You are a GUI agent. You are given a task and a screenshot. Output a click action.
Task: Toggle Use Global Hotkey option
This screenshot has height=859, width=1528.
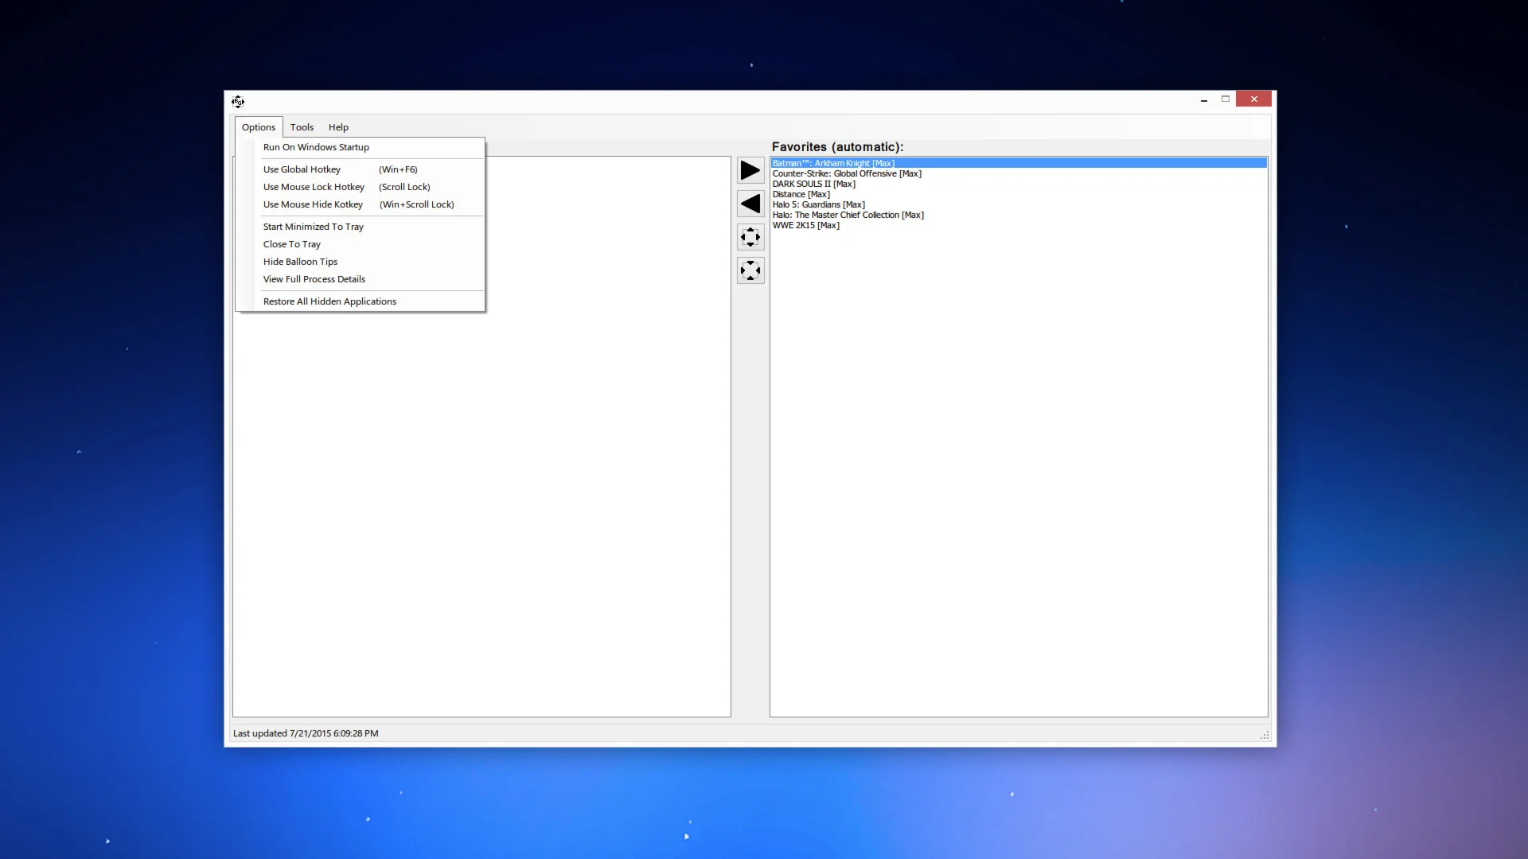point(302,169)
